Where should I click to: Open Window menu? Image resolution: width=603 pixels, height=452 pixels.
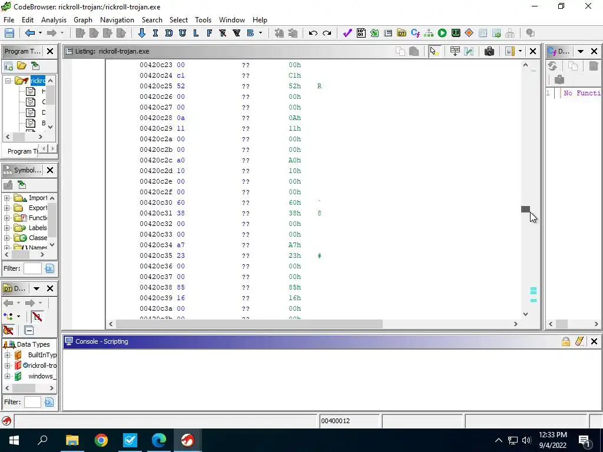(x=231, y=19)
